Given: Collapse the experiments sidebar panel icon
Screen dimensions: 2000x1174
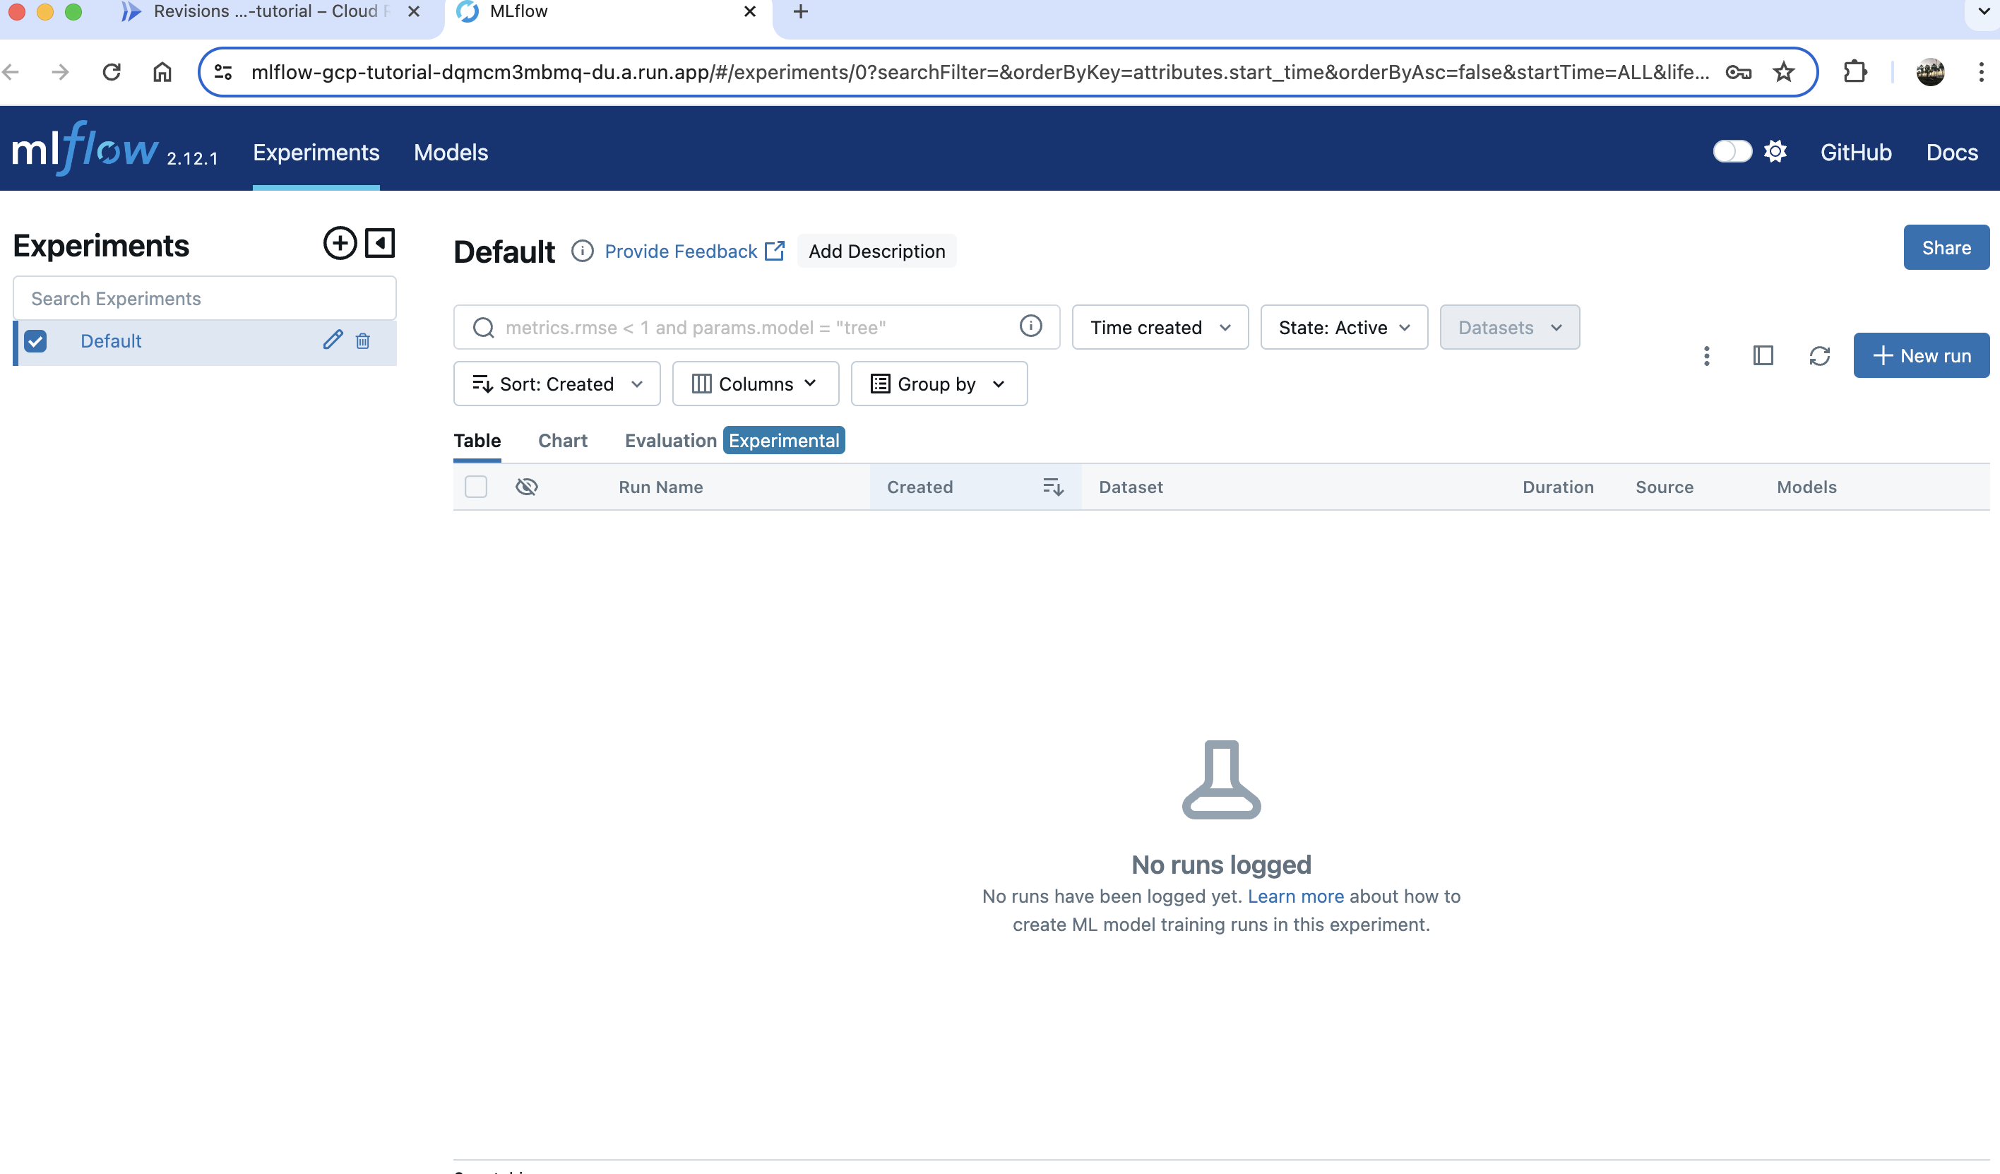Looking at the screenshot, I should coord(379,243).
